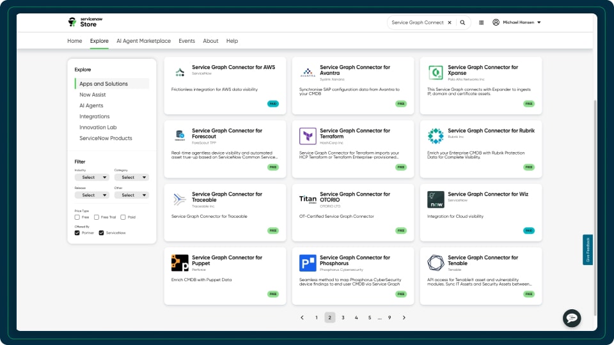Screen dimensions: 614x345
Task: Click the user profile avatar icon
Action: click(496, 22)
